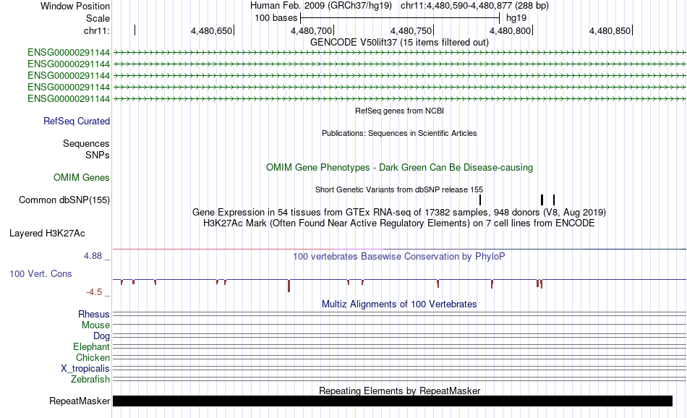Viewport: 687px width, 418px height.
Task: Click the 4,480,800 position label
Action: click(510, 30)
